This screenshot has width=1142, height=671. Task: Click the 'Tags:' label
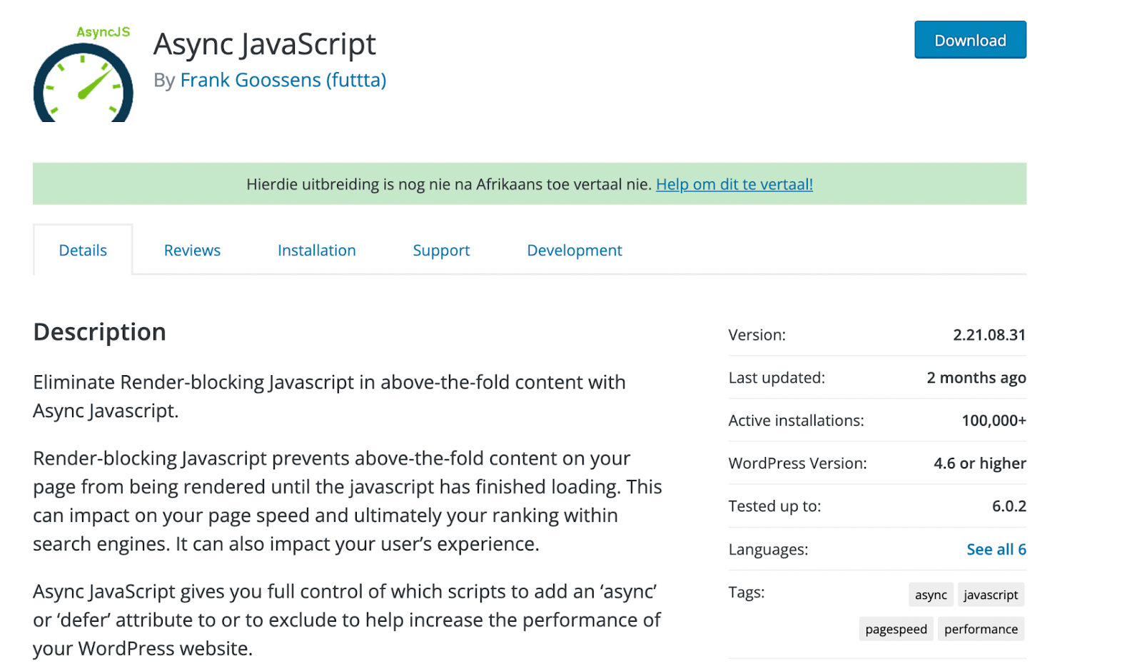pos(747,593)
